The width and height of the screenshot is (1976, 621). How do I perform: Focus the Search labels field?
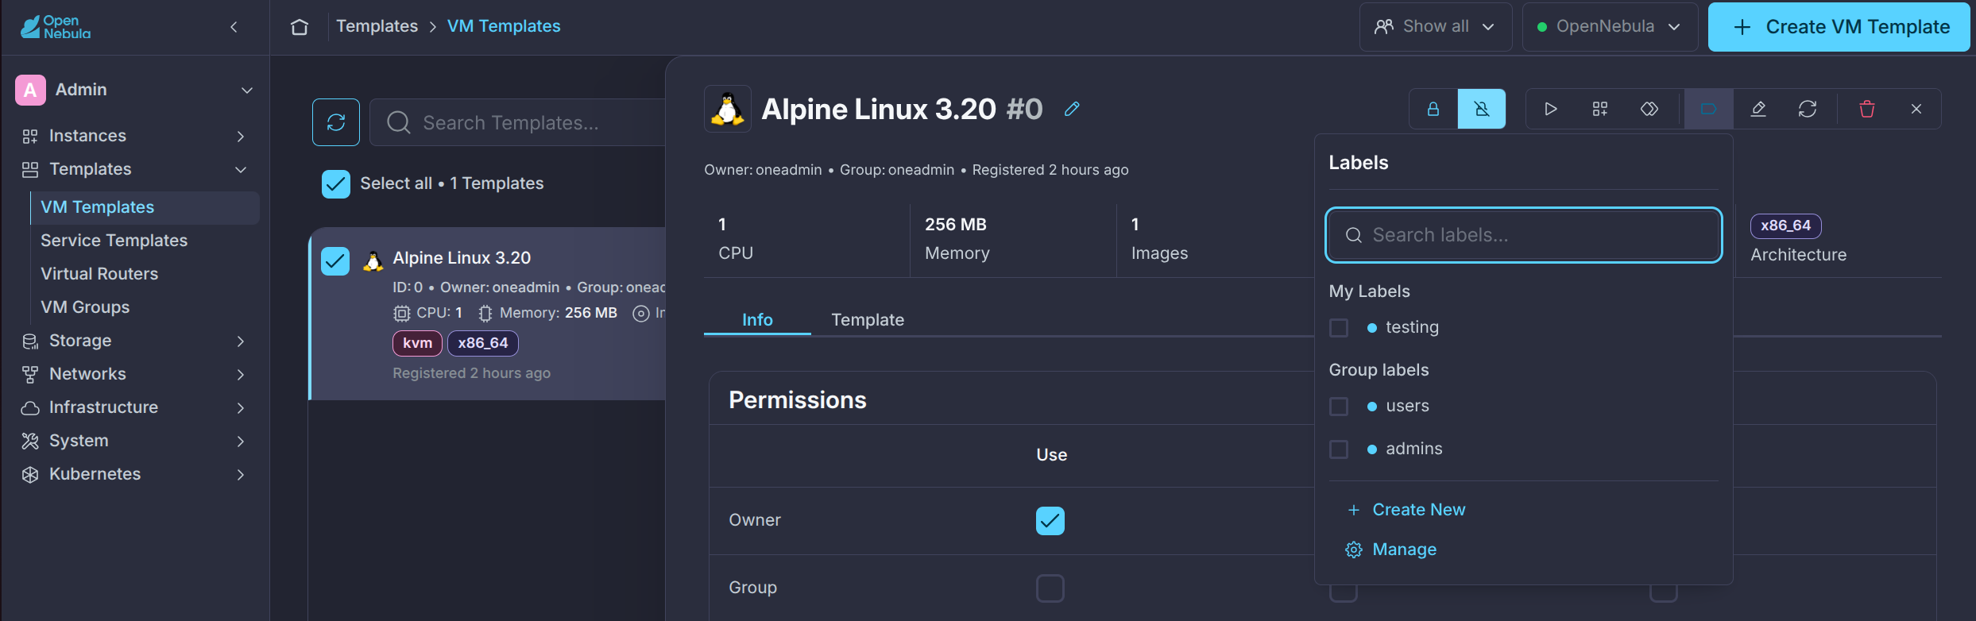click(x=1524, y=235)
